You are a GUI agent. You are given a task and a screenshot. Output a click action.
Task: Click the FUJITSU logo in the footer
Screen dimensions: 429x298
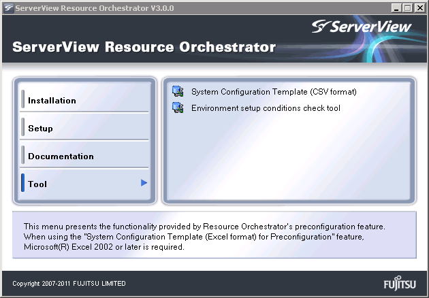[x=400, y=283]
